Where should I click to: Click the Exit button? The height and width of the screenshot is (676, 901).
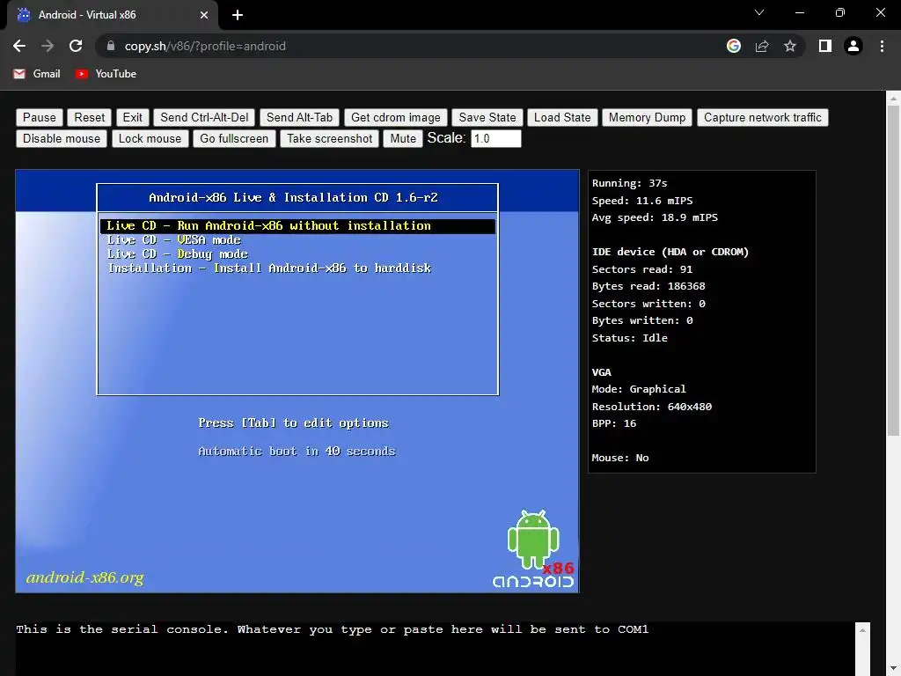pos(133,117)
